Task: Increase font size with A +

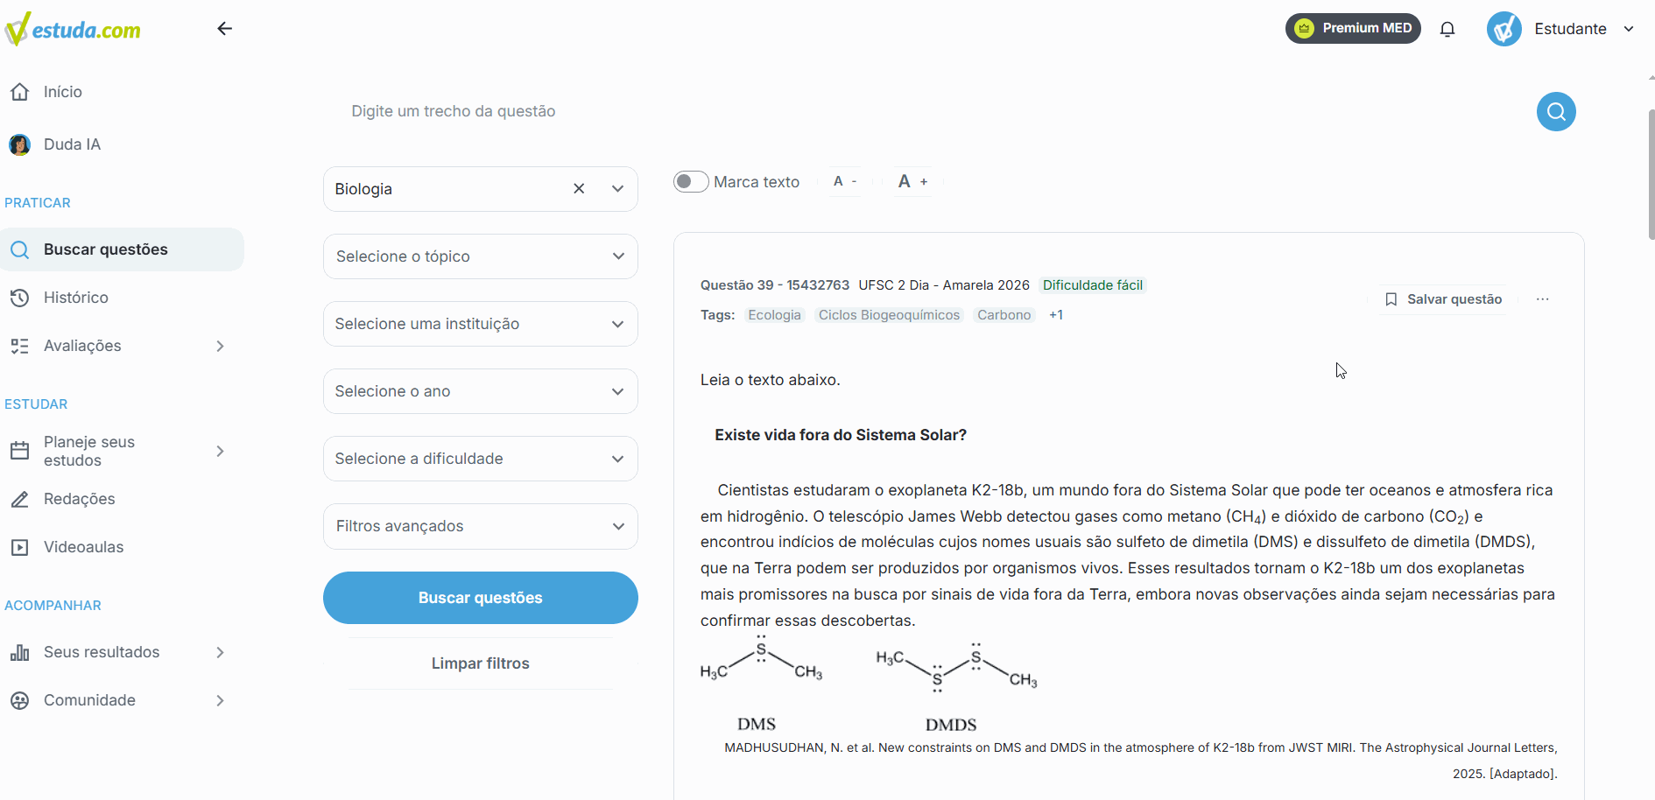Action: point(912,181)
